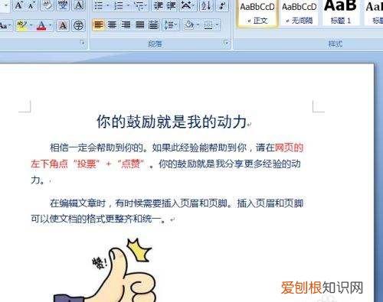Toggle Character Shading on selected text
This screenshot has width=383, height=302.
(63, 25)
